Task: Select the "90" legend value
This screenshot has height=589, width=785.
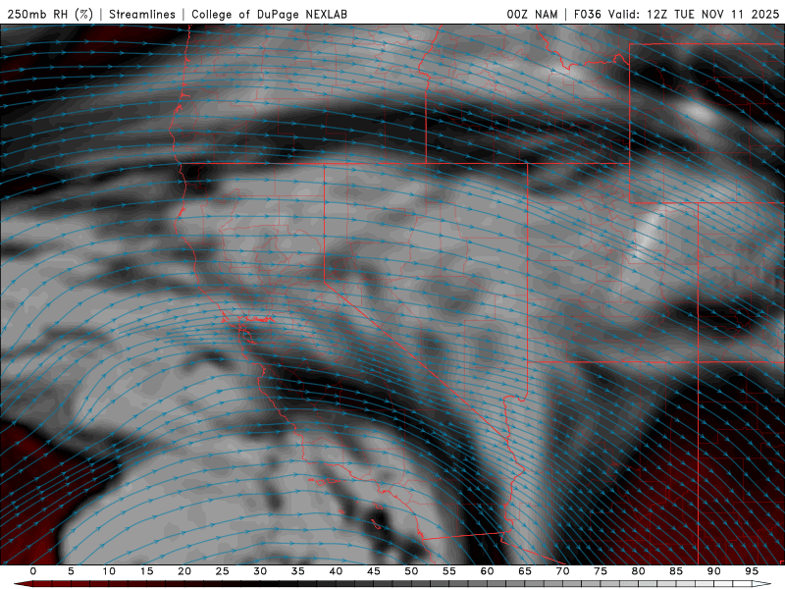Action: tap(714, 571)
